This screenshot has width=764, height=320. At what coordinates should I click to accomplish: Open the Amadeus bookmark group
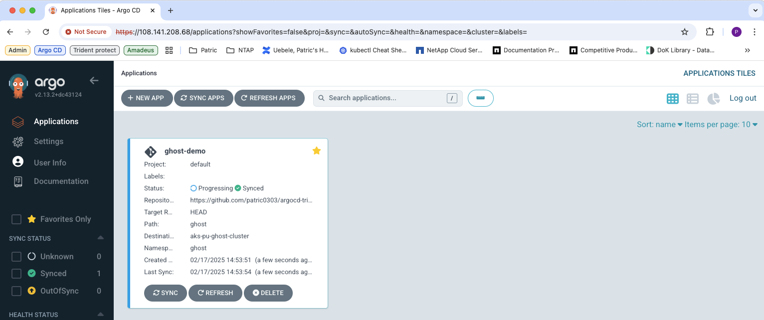point(141,50)
